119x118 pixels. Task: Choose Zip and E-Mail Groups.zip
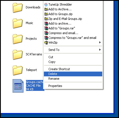pyautogui.click(x=73, y=19)
